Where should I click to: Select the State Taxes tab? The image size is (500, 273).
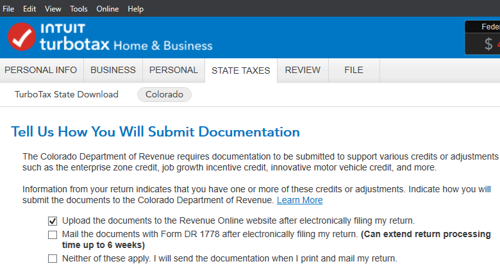tap(241, 70)
